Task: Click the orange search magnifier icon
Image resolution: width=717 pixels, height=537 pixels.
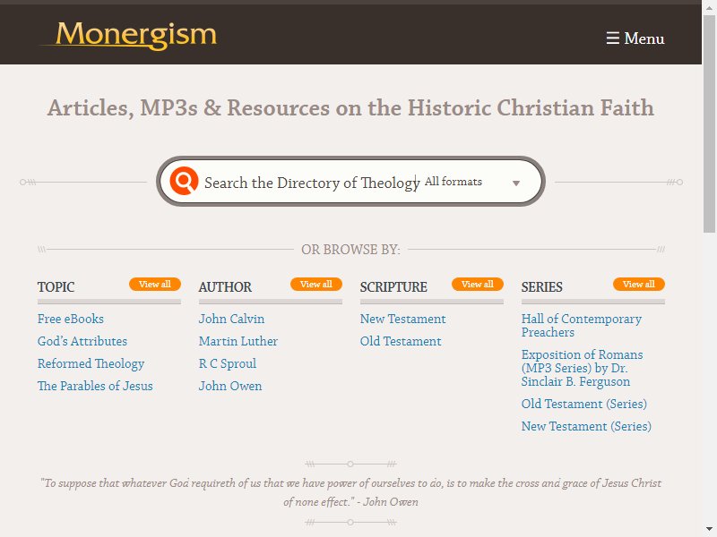Action: (x=184, y=182)
